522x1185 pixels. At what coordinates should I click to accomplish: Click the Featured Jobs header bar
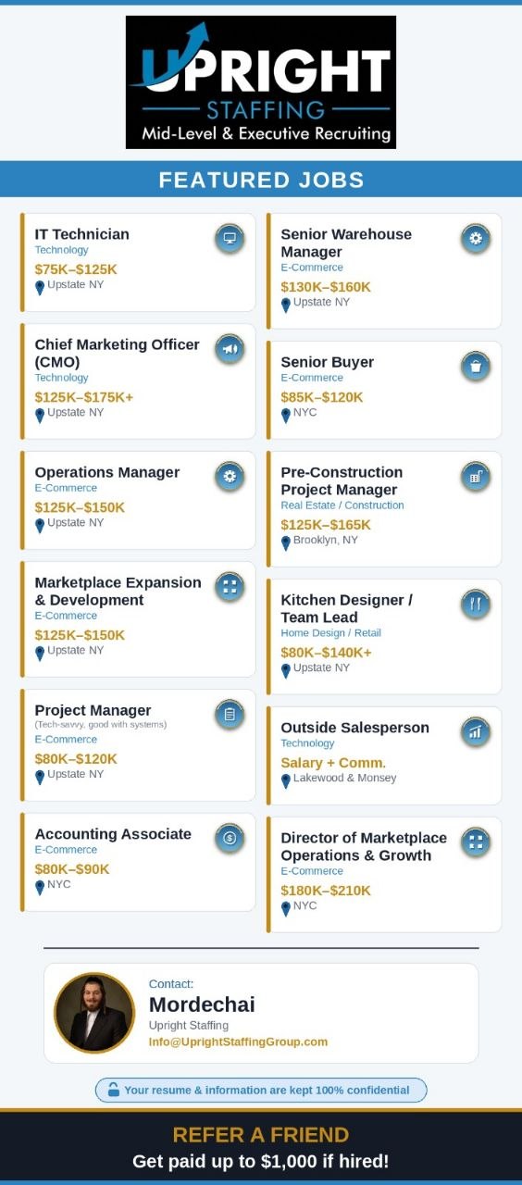point(261,180)
